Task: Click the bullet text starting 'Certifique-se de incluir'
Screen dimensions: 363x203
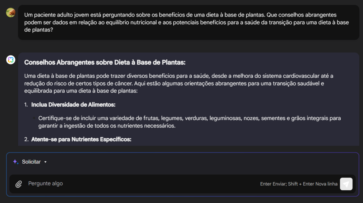Action: point(189,122)
